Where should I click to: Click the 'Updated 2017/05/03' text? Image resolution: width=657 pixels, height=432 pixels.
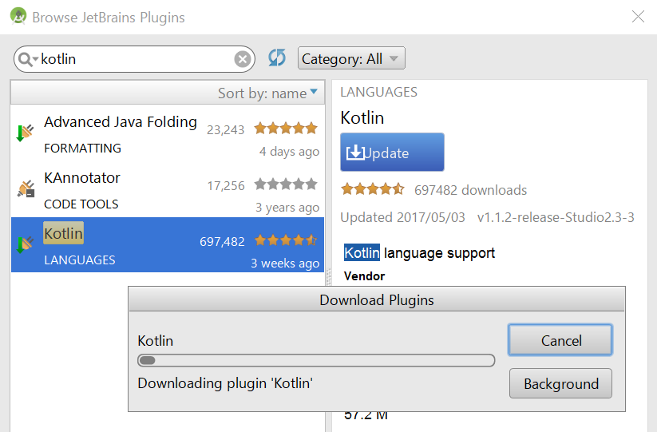402,217
